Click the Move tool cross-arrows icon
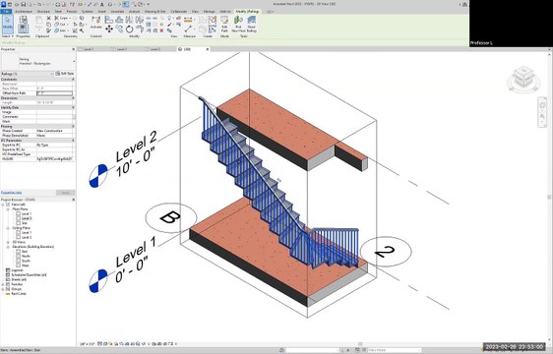Image resolution: width=553 pixels, height=354 pixels. click(x=109, y=29)
